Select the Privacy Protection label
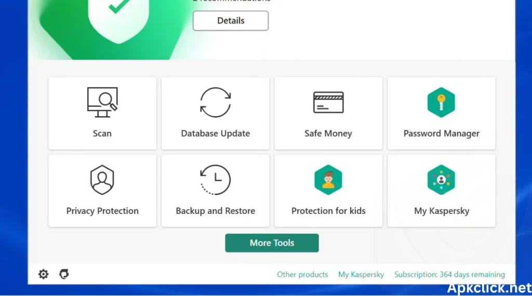Image resolution: width=532 pixels, height=296 pixels. point(102,211)
